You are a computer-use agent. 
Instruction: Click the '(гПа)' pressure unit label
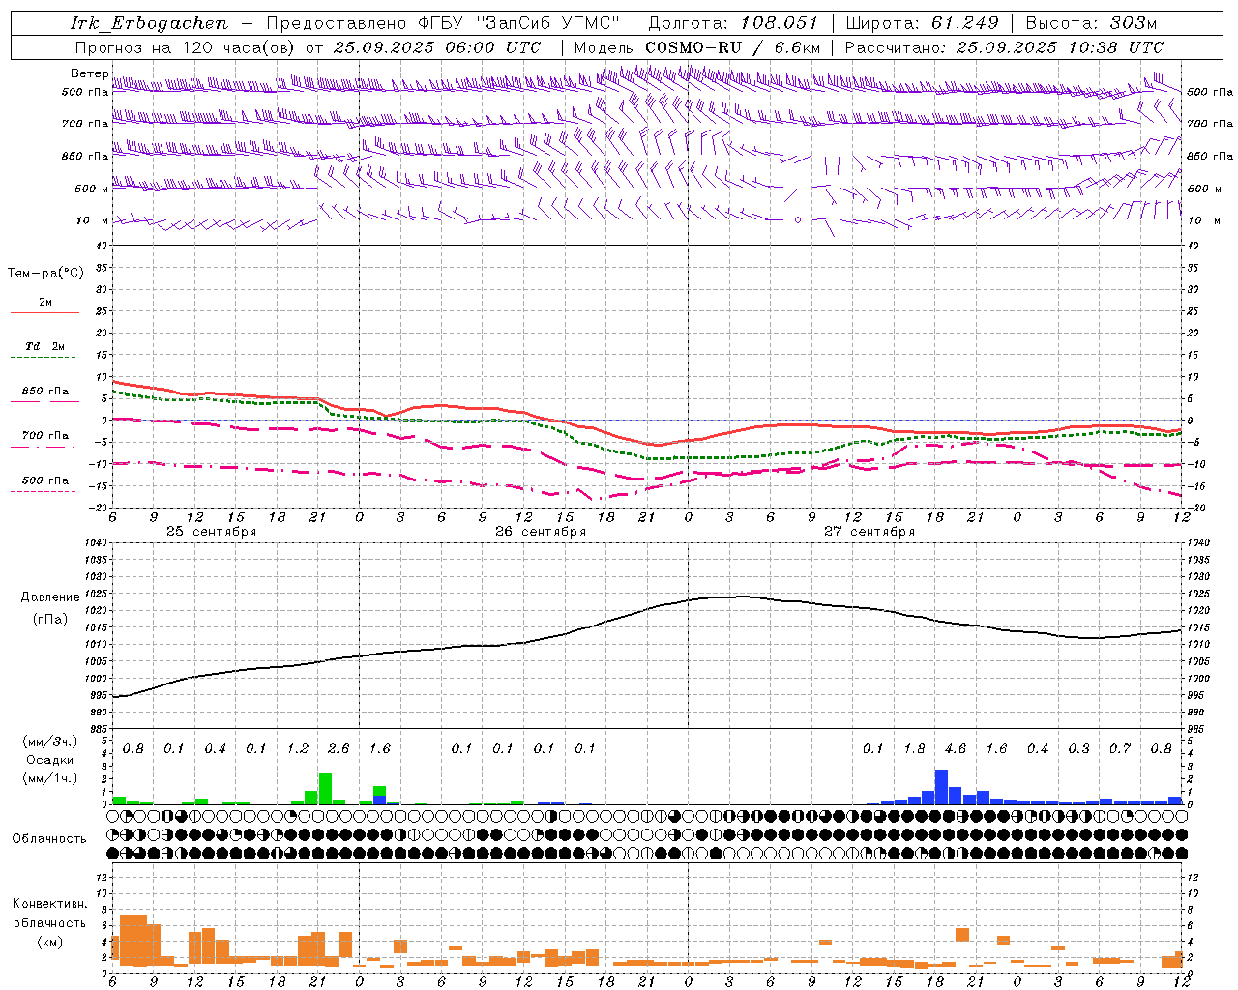(x=50, y=620)
